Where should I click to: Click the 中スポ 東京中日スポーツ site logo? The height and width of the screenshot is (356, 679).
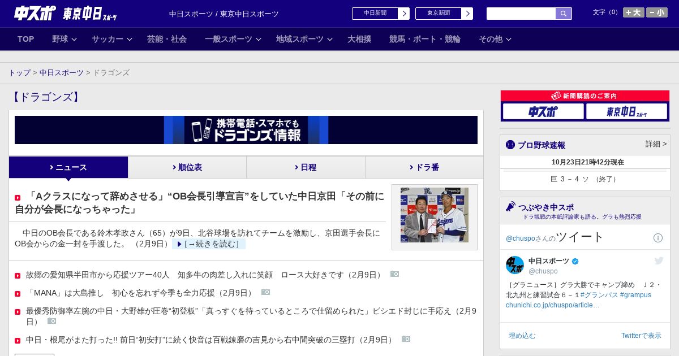click(66, 14)
